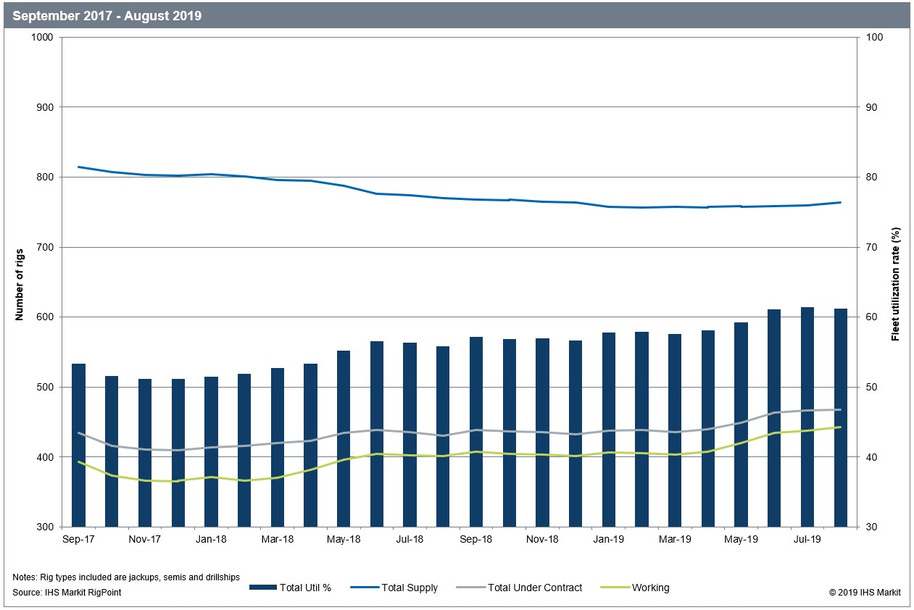Click the Total Util % legend swatch
Image resolution: width=914 pixels, height=610 pixels.
point(262,588)
